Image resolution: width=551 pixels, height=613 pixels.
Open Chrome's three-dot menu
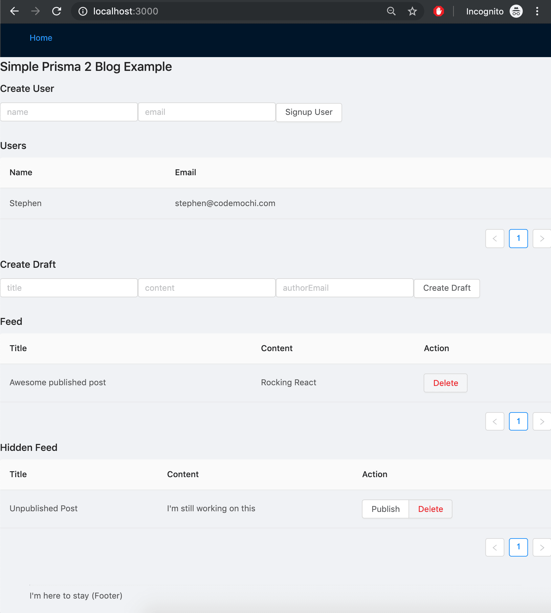pyautogui.click(x=537, y=11)
